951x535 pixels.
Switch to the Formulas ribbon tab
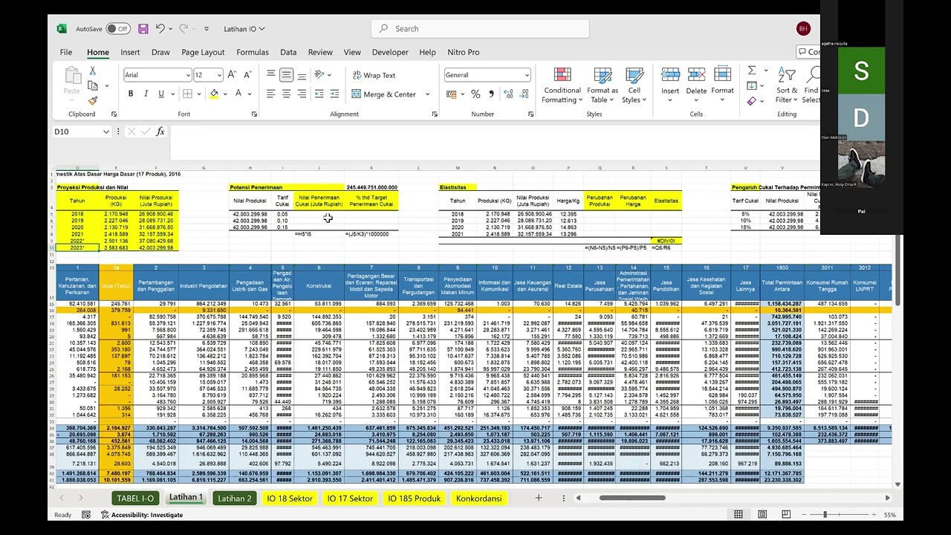tap(253, 52)
